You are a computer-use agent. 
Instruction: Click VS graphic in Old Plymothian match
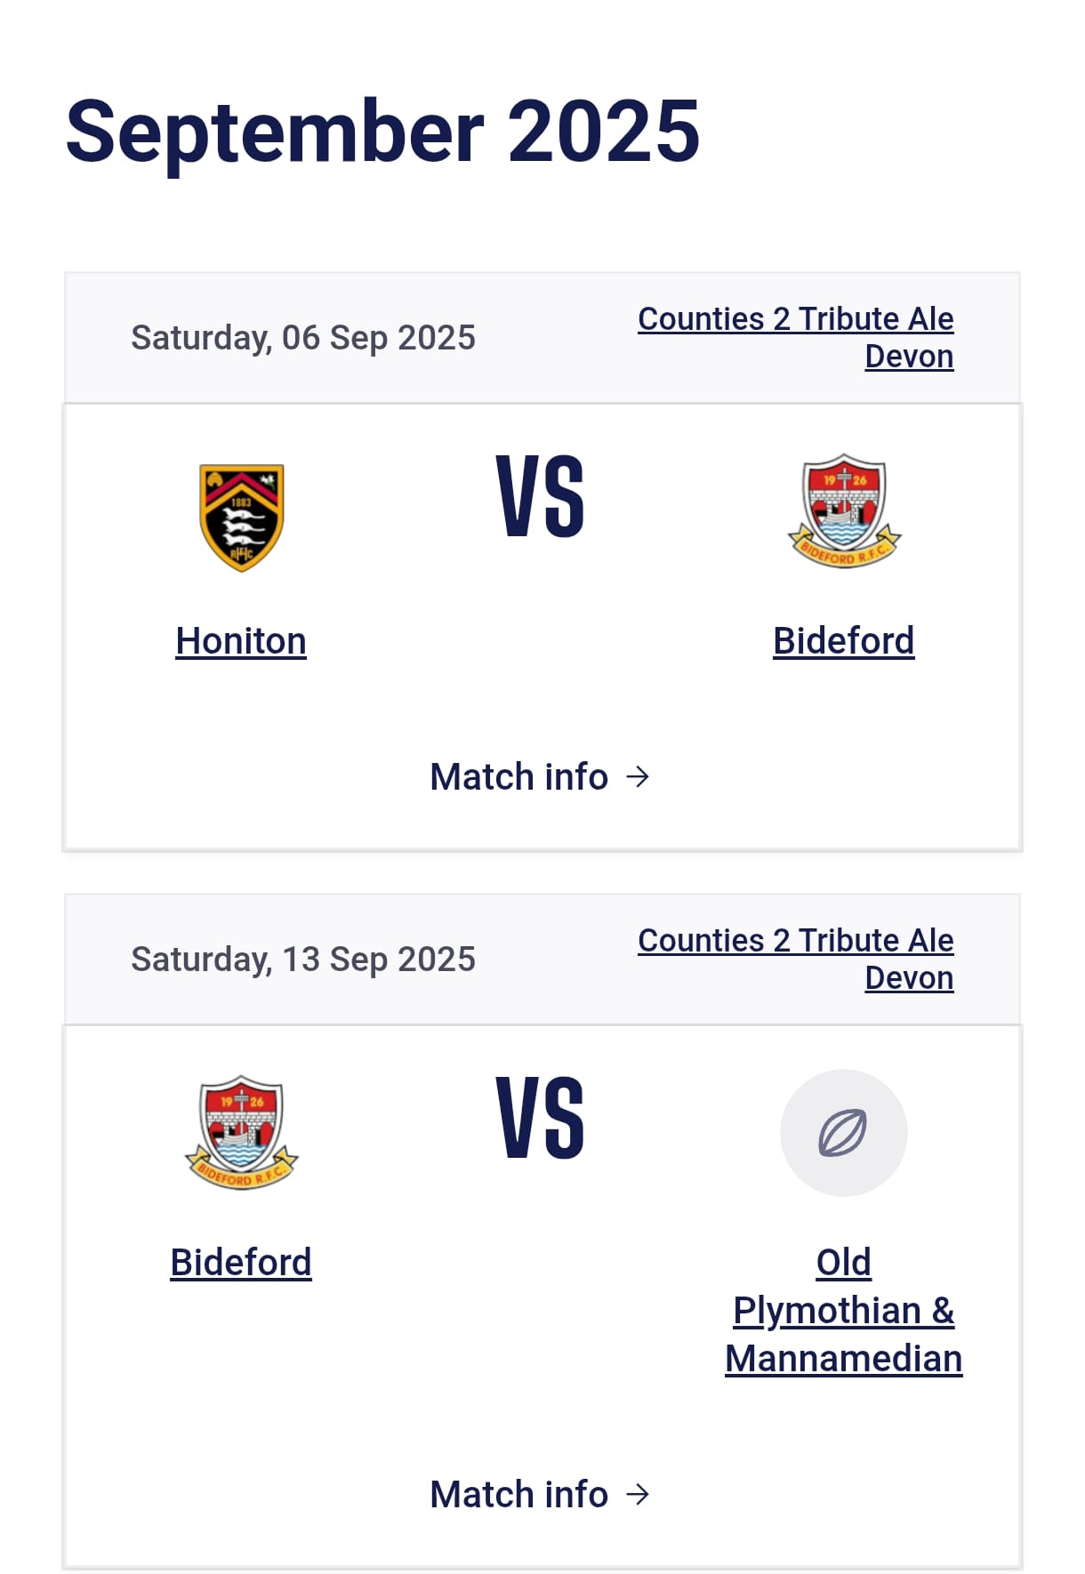coord(541,1117)
